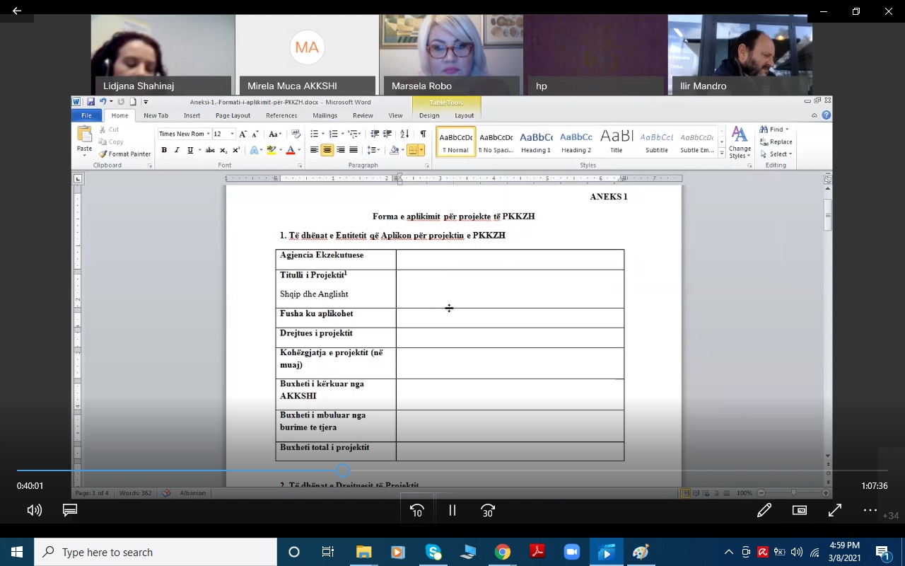Switch to the Page Layout ribbon tab
Screen dimensions: 905x566
click(233, 115)
